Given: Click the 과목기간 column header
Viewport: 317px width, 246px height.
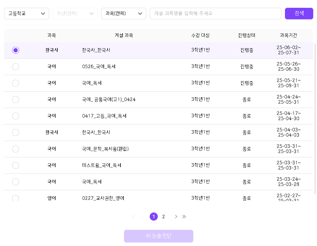Looking at the screenshot, I should coord(288,36).
